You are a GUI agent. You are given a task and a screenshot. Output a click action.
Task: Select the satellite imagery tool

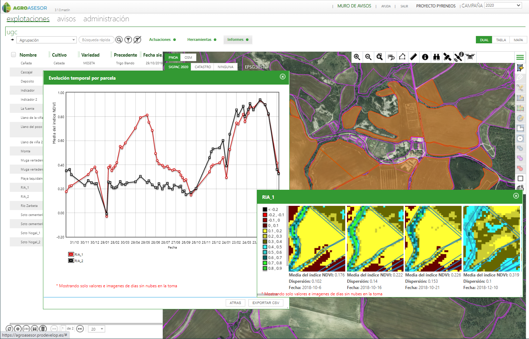[447, 57]
